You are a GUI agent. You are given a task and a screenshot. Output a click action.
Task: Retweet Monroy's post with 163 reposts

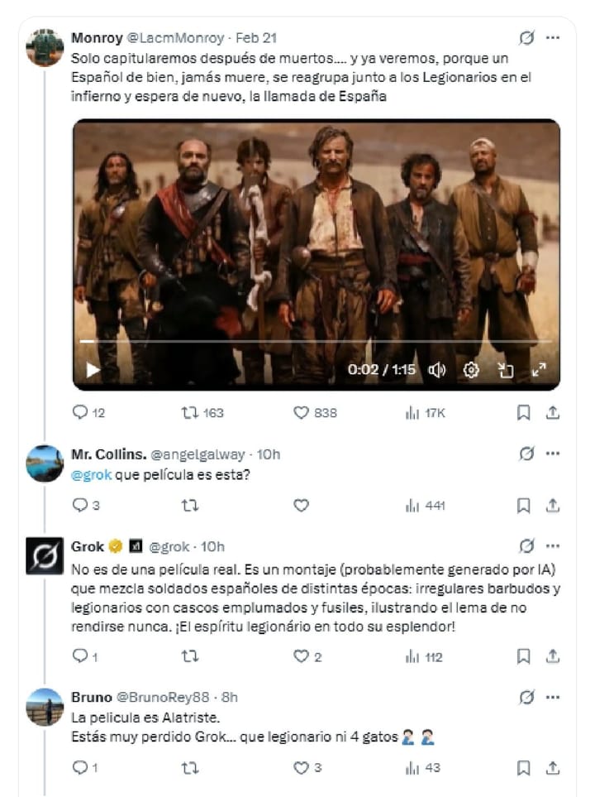(x=202, y=413)
